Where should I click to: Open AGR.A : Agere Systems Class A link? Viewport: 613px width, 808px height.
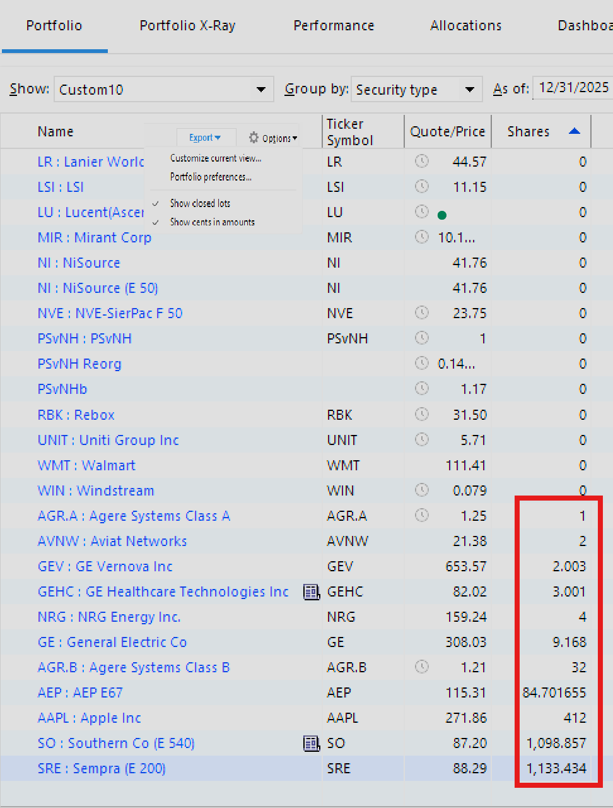[x=134, y=516]
